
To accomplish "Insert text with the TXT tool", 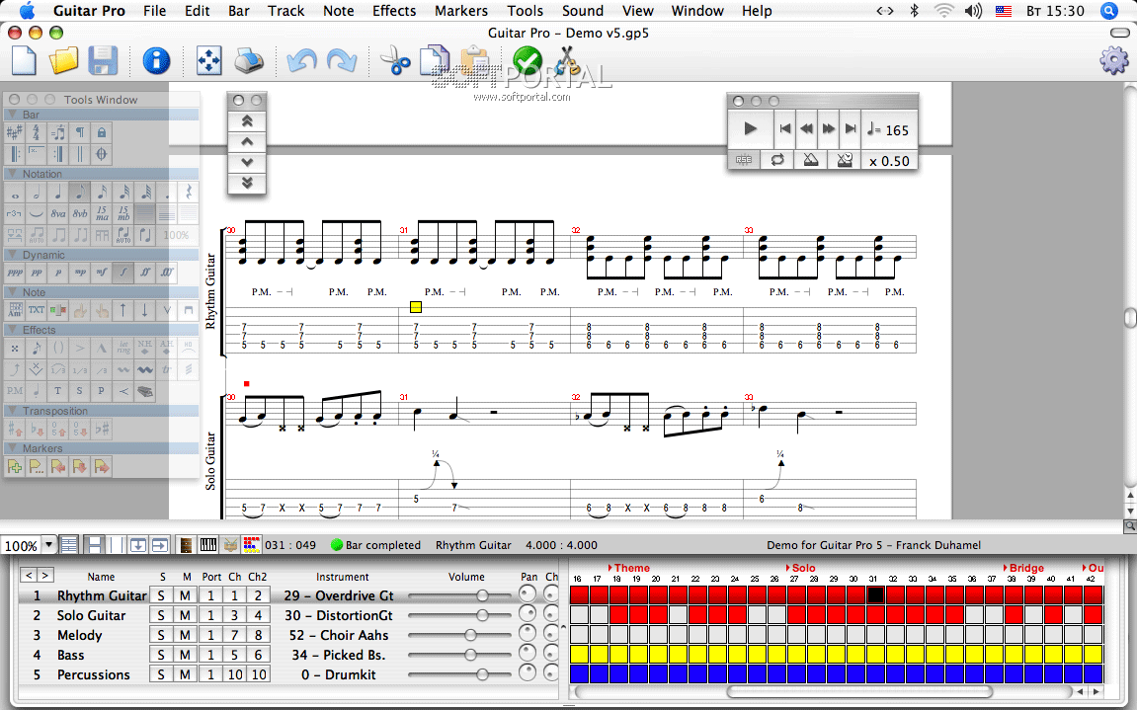I will (37, 310).
